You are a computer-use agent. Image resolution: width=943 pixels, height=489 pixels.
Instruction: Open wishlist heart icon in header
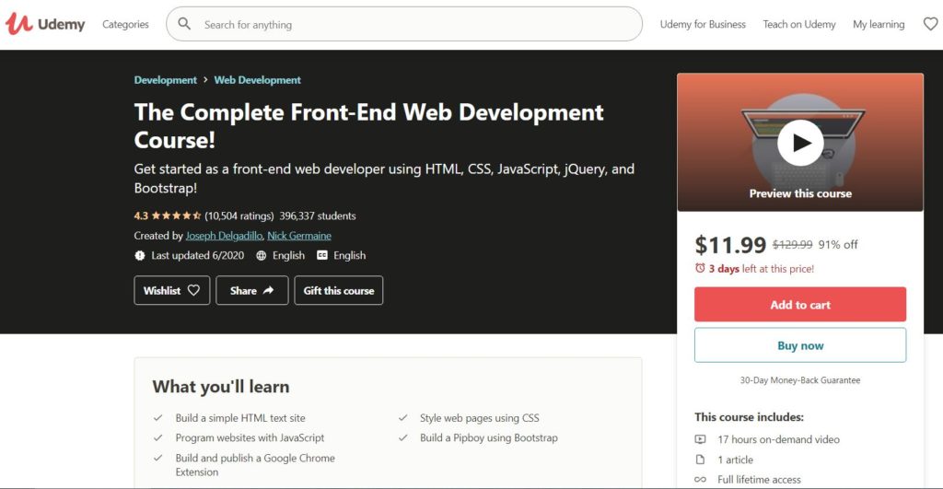click(930, 24)
